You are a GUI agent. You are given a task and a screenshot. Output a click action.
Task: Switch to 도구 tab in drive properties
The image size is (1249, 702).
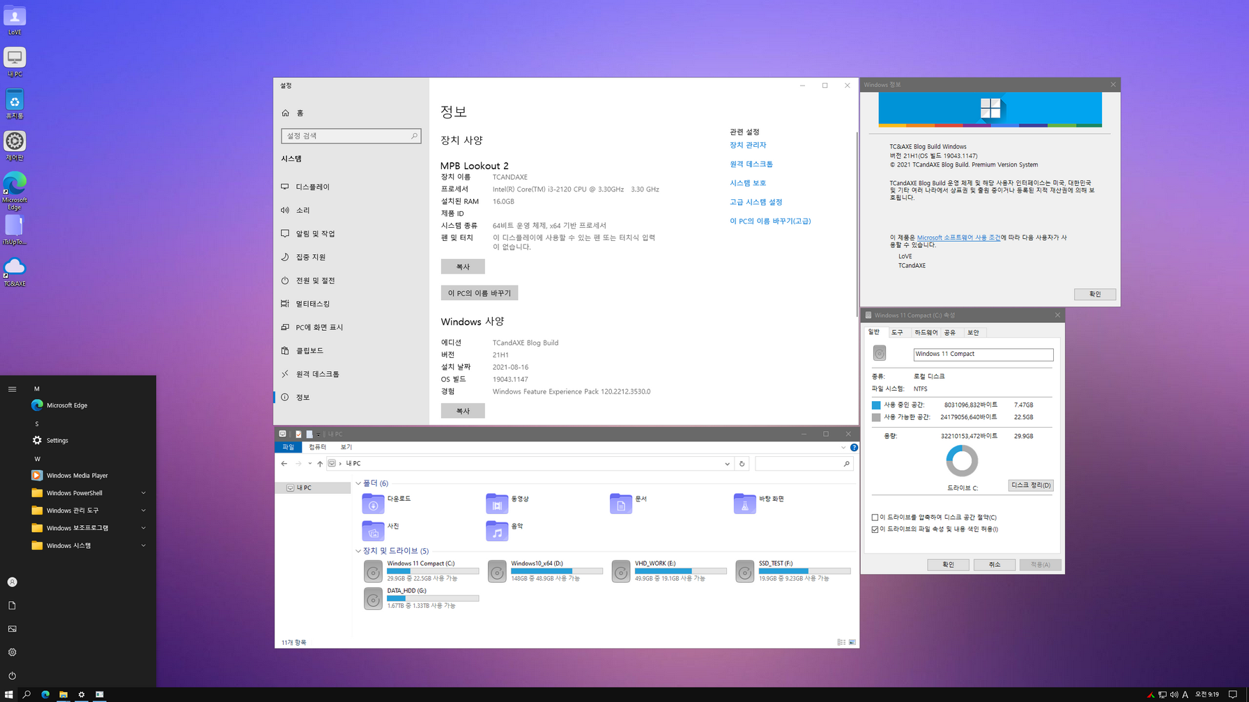coord(898,333)
